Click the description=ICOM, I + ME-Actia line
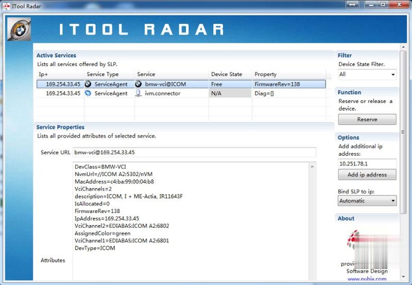Viewport: 412px width, 285px height. [x=129, y=196]
